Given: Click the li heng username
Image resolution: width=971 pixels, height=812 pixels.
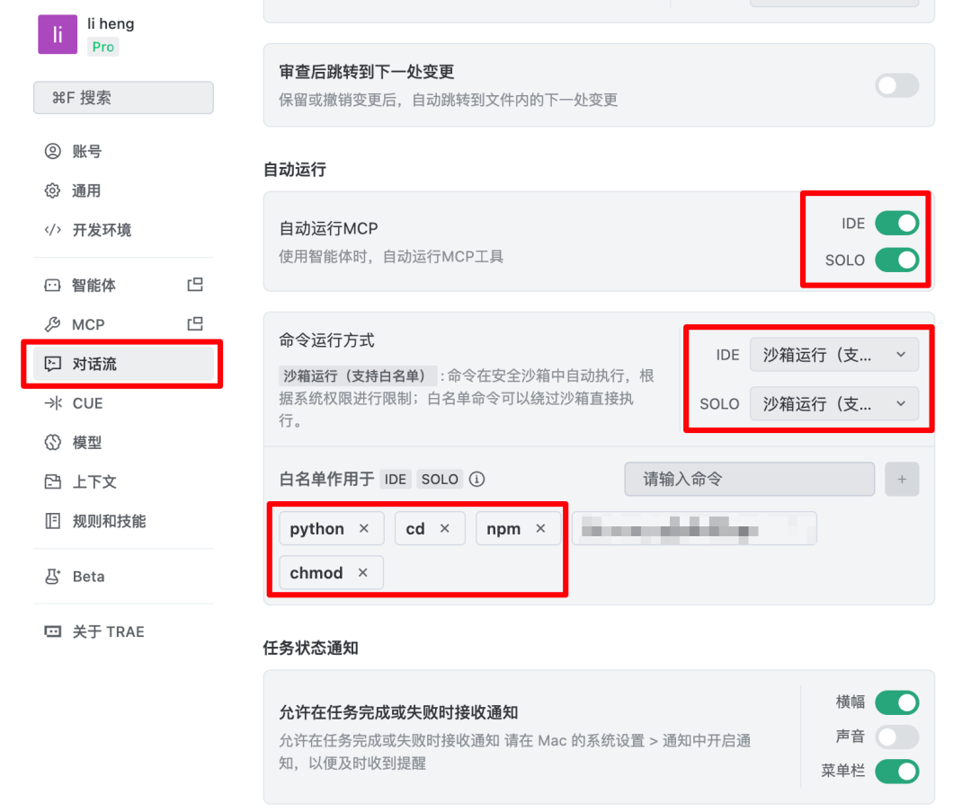Looking at the screenshot, I should (x=111, y=23).
